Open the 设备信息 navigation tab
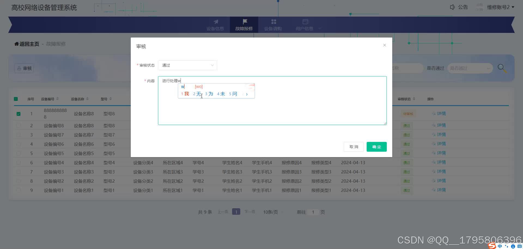523x249 pixels. [215, 25]
